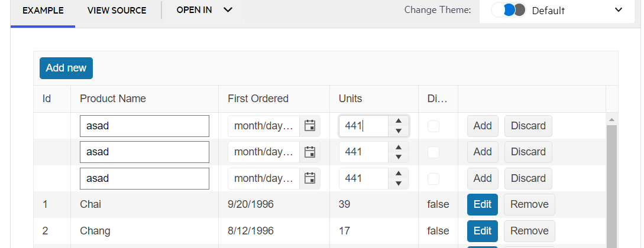Screen dimensions: 644x248
Task: Check Discontinued checkbox in second new row
Action: pyautogui.click(x=433, y=152)
